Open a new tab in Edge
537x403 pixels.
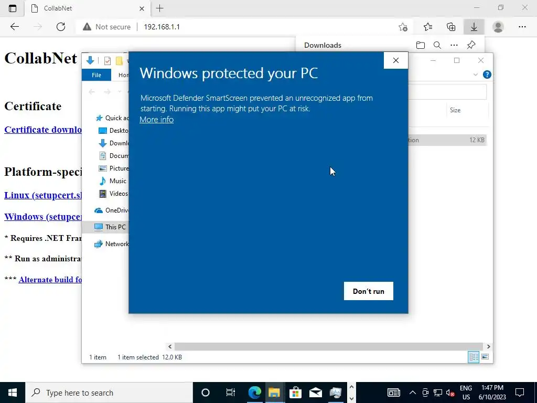point(159,8)
